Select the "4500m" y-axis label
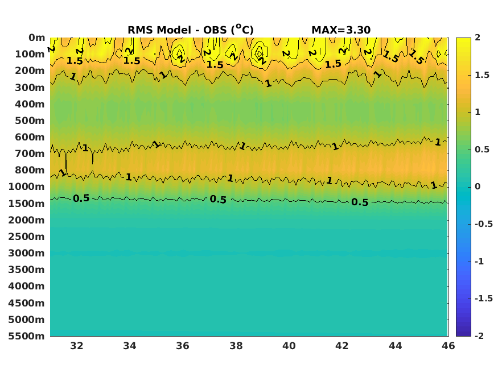The height and width of the screenshot is (373, 498). pos(27,303)
